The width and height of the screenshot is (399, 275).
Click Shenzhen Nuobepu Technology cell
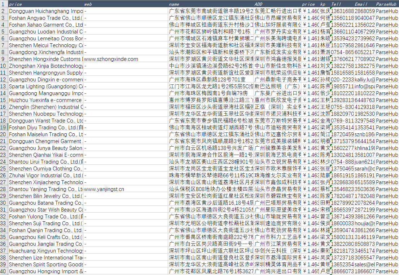(46, 114)
